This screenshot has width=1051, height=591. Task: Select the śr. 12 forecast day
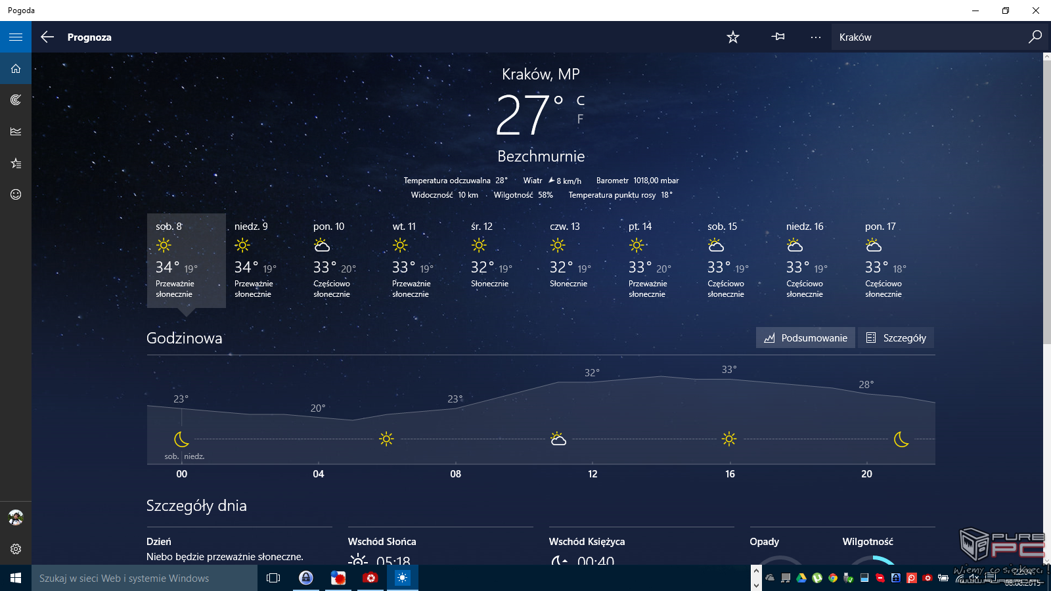tap(502, 260)
